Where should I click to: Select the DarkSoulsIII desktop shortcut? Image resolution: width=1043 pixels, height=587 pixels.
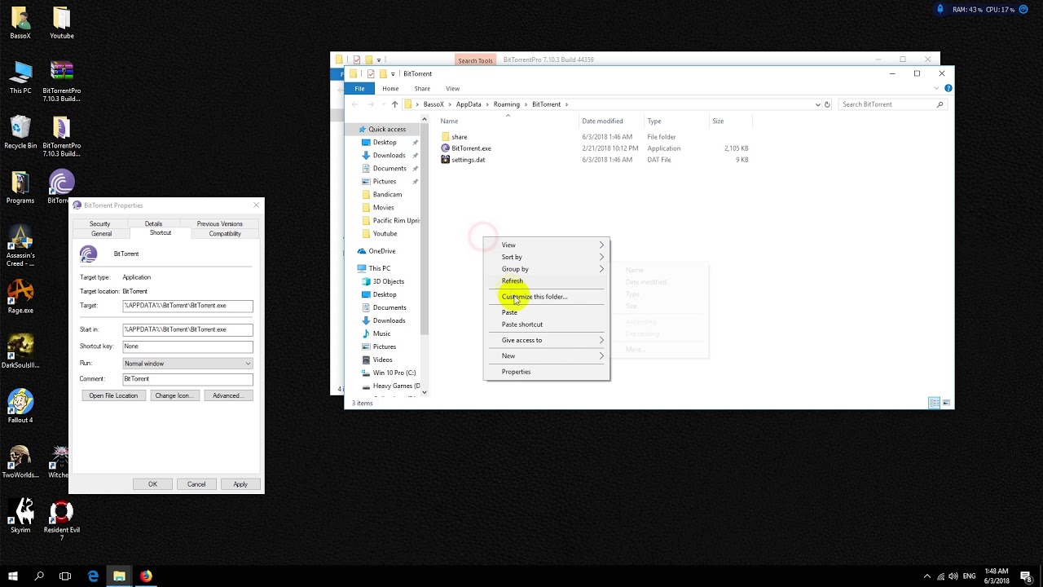[20, 352]
